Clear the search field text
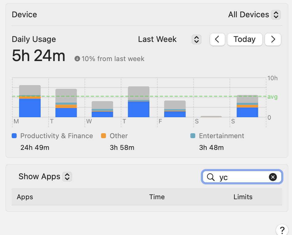This screenshot has width=292, height=235. 273,177
